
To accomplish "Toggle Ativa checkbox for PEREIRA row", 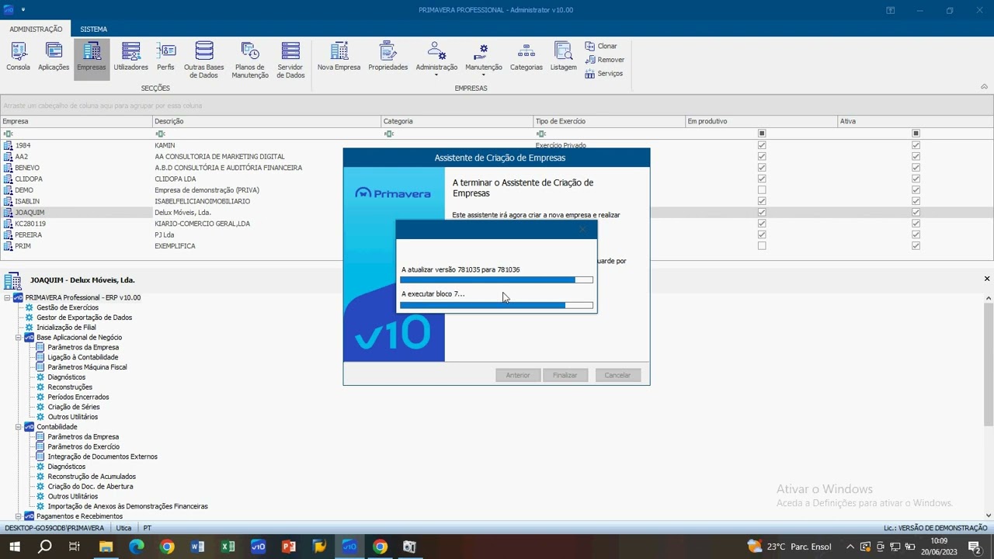I will coord(916,235).
